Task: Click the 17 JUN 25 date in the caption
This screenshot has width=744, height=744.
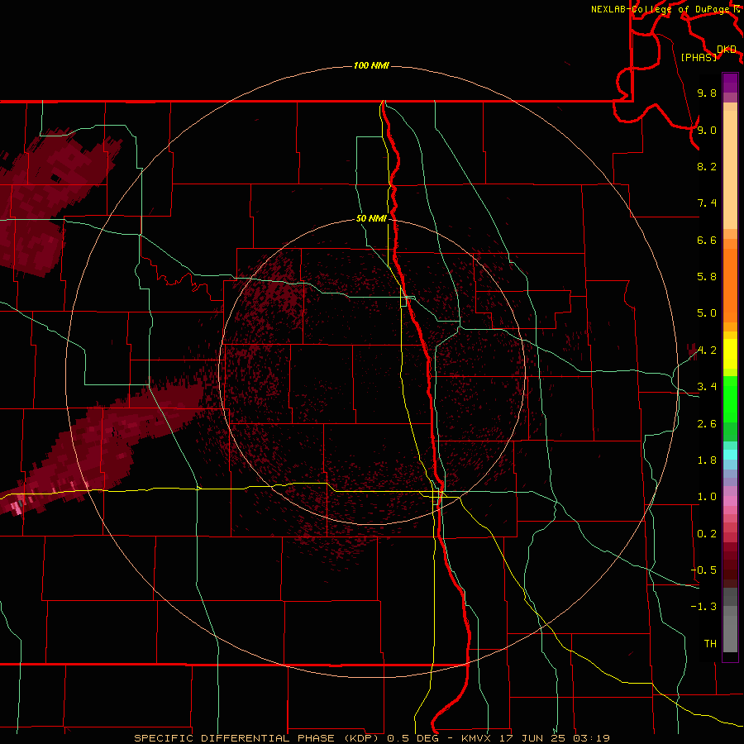Action: (x=532, y=738)
